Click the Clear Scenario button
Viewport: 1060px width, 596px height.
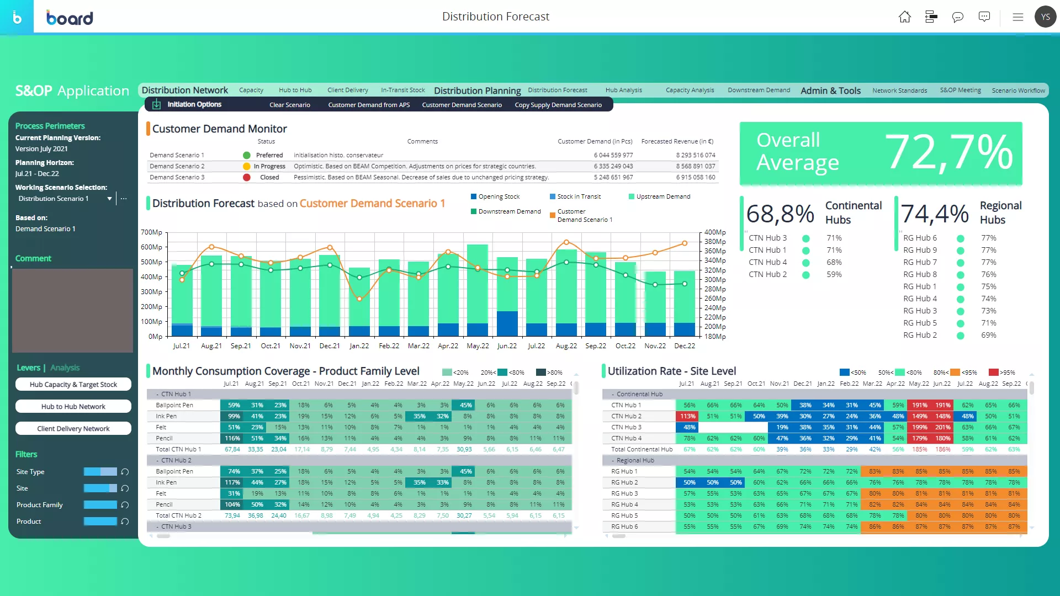click(x=290, y=104)
